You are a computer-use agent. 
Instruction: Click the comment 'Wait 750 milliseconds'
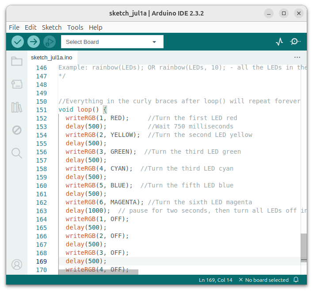point(191,126)
